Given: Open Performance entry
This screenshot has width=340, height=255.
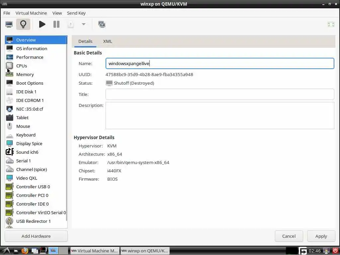Looking at the screenshot, I should click(x=36, y=57).
